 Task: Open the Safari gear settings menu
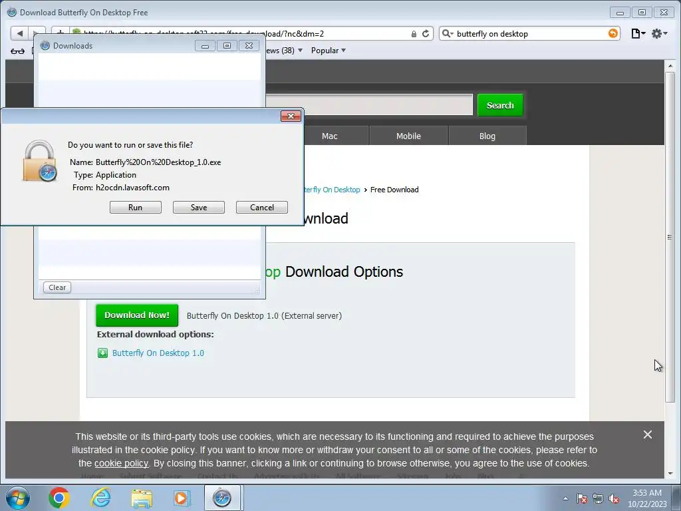[x=659, y=33]
